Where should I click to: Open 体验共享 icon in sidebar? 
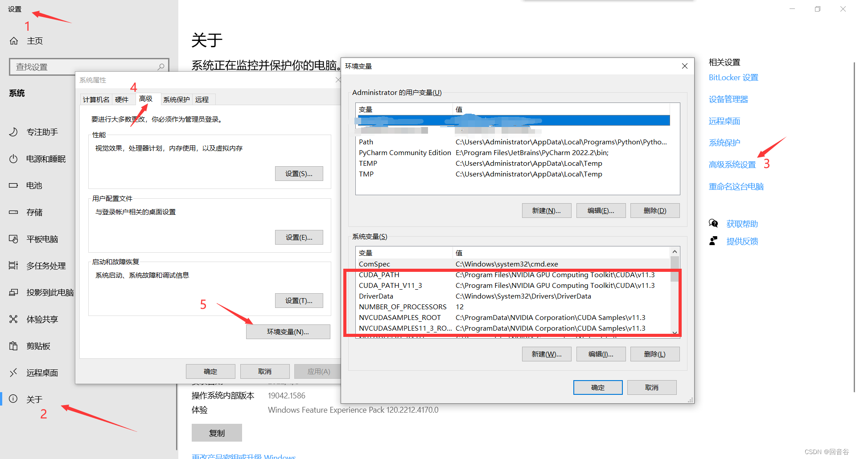(14, 319)
